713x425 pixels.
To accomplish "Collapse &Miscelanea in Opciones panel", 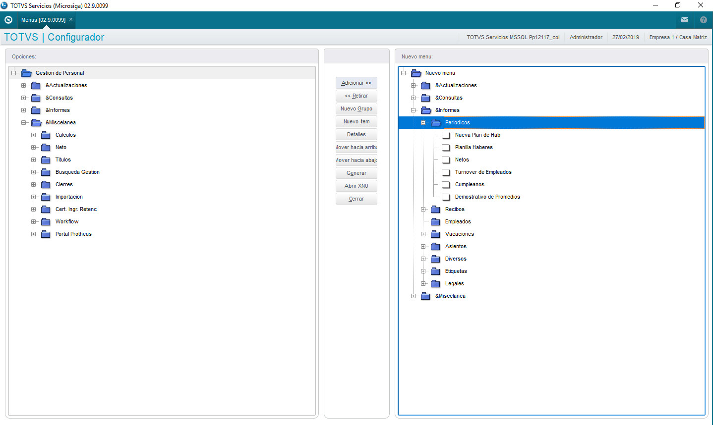I will tap(23, 122).
